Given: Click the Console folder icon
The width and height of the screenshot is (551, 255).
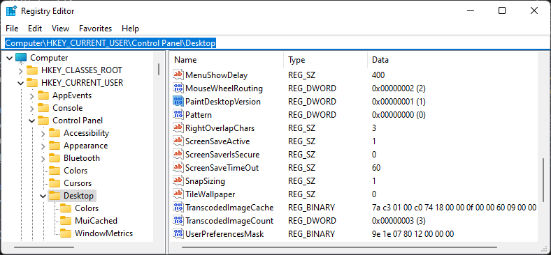Looking at the screenshot, I should pos(43,108).
